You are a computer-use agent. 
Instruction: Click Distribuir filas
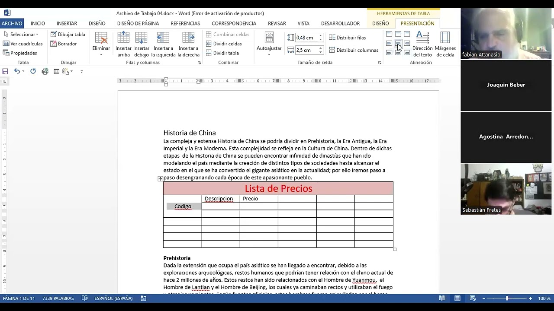(347, 38)
